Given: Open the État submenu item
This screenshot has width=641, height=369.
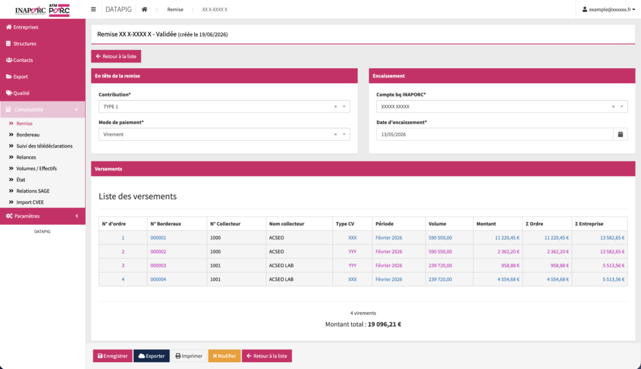Looking at the screenshot, I should coord(21,179).
